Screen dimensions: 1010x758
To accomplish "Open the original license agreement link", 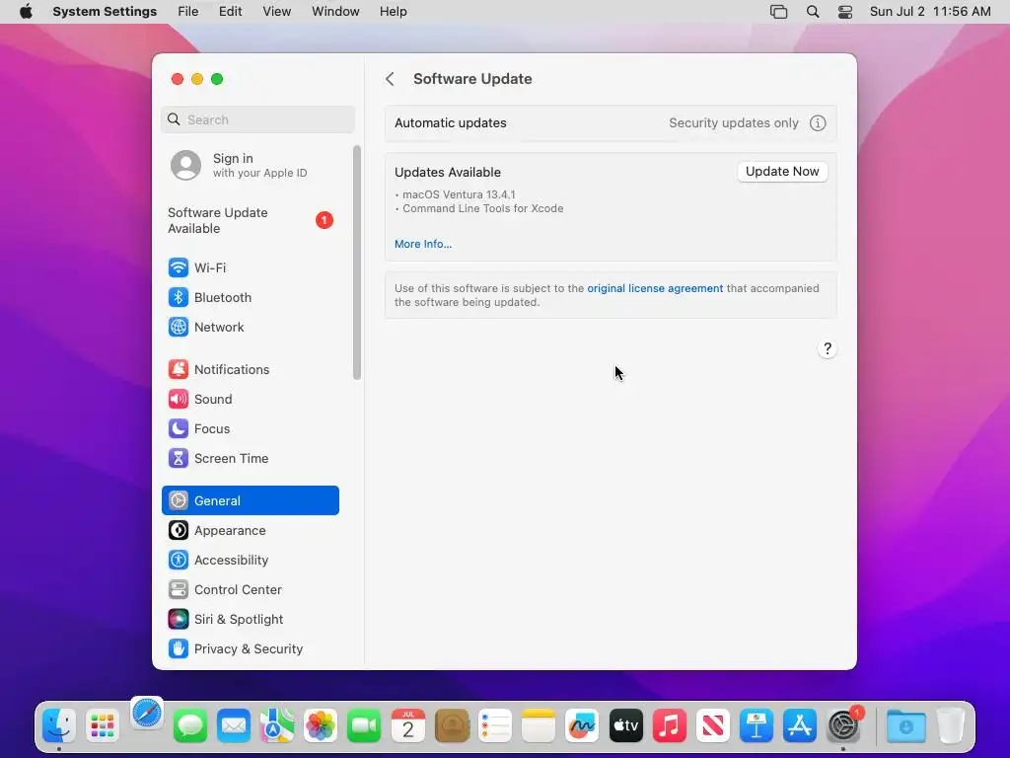I will tap(655, 288).
